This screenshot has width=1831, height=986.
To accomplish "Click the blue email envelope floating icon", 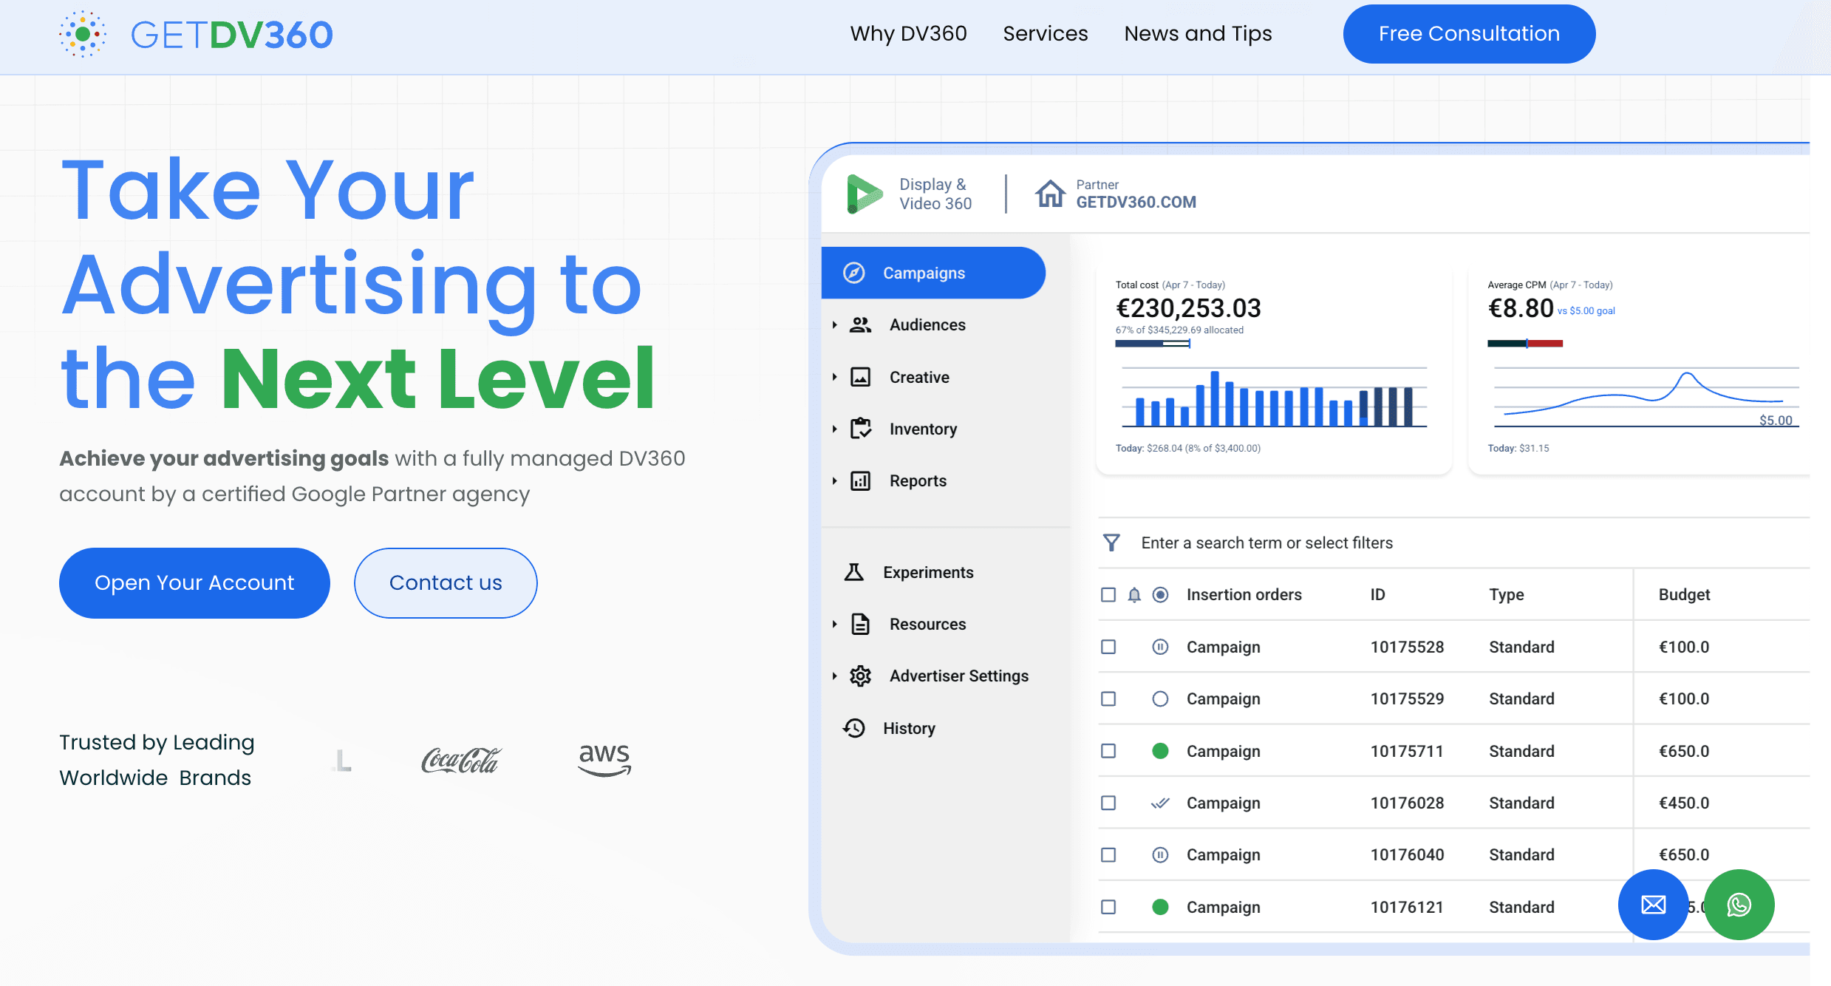I will [x=1653, y=905].
